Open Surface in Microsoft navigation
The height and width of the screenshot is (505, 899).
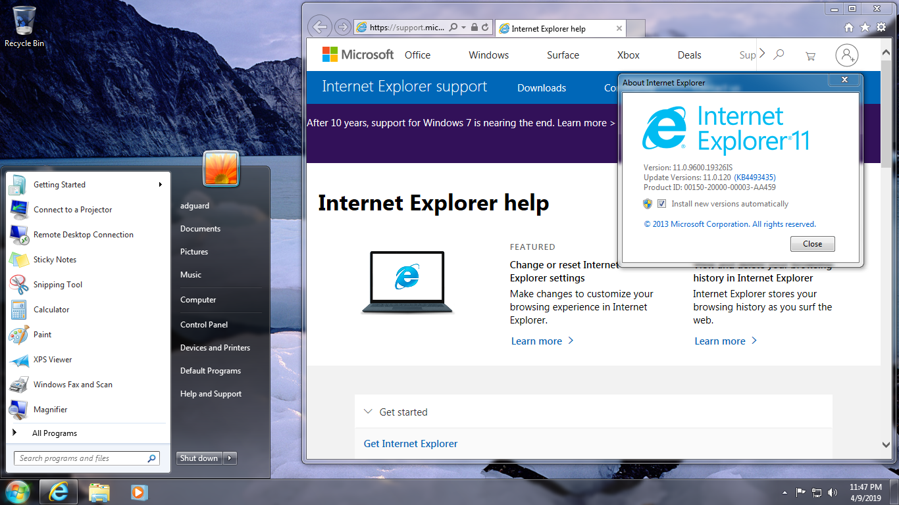(x=563, y=55)
